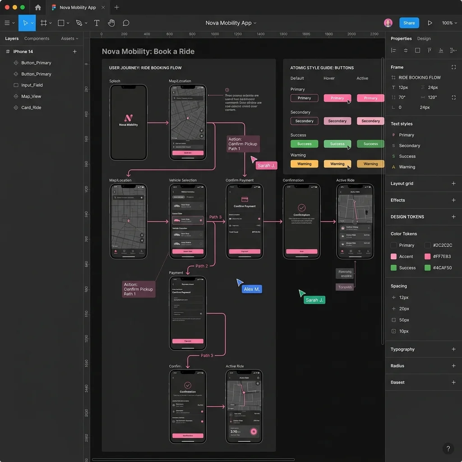This screenshot has height=462, width=462.
Task: Switch to the Design tab
Action: (x=424, y=39)
